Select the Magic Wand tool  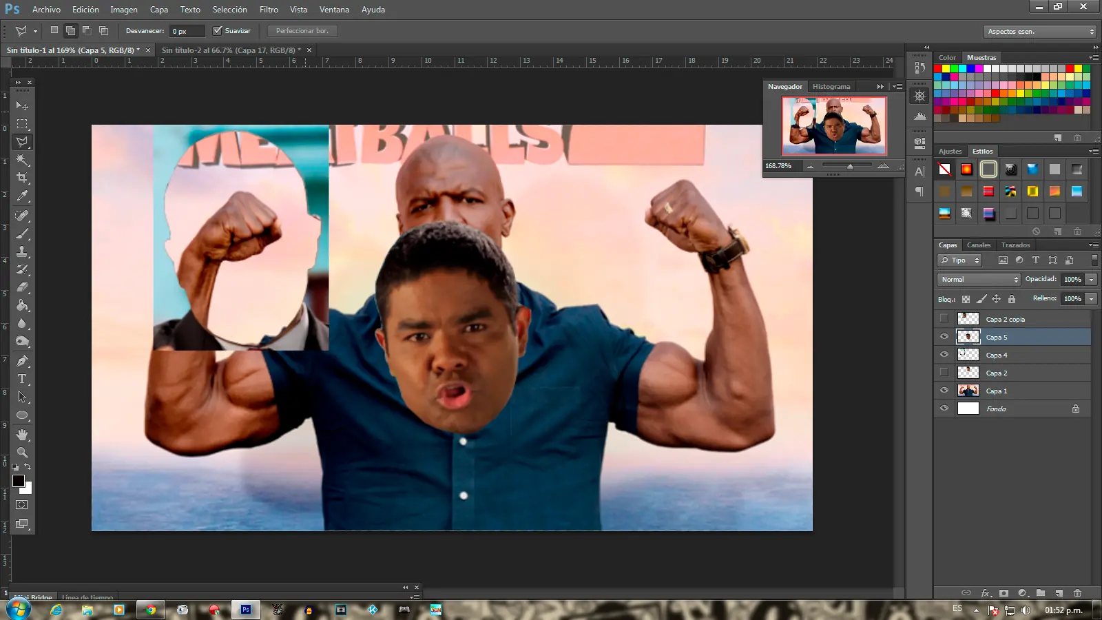point(22,160)
